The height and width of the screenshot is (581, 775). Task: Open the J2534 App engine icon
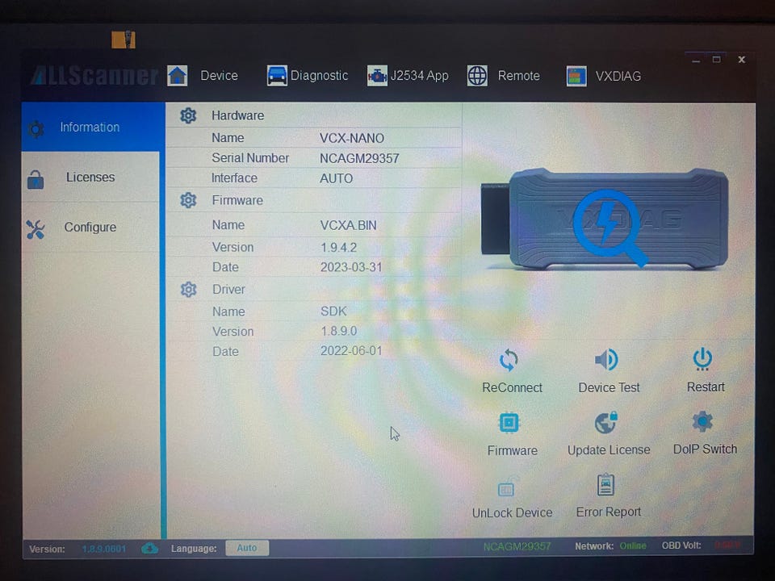tap(377, 76)
